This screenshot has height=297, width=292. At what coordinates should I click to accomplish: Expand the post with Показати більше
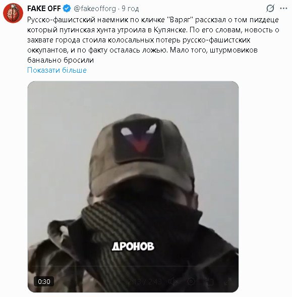coord(56,70)
